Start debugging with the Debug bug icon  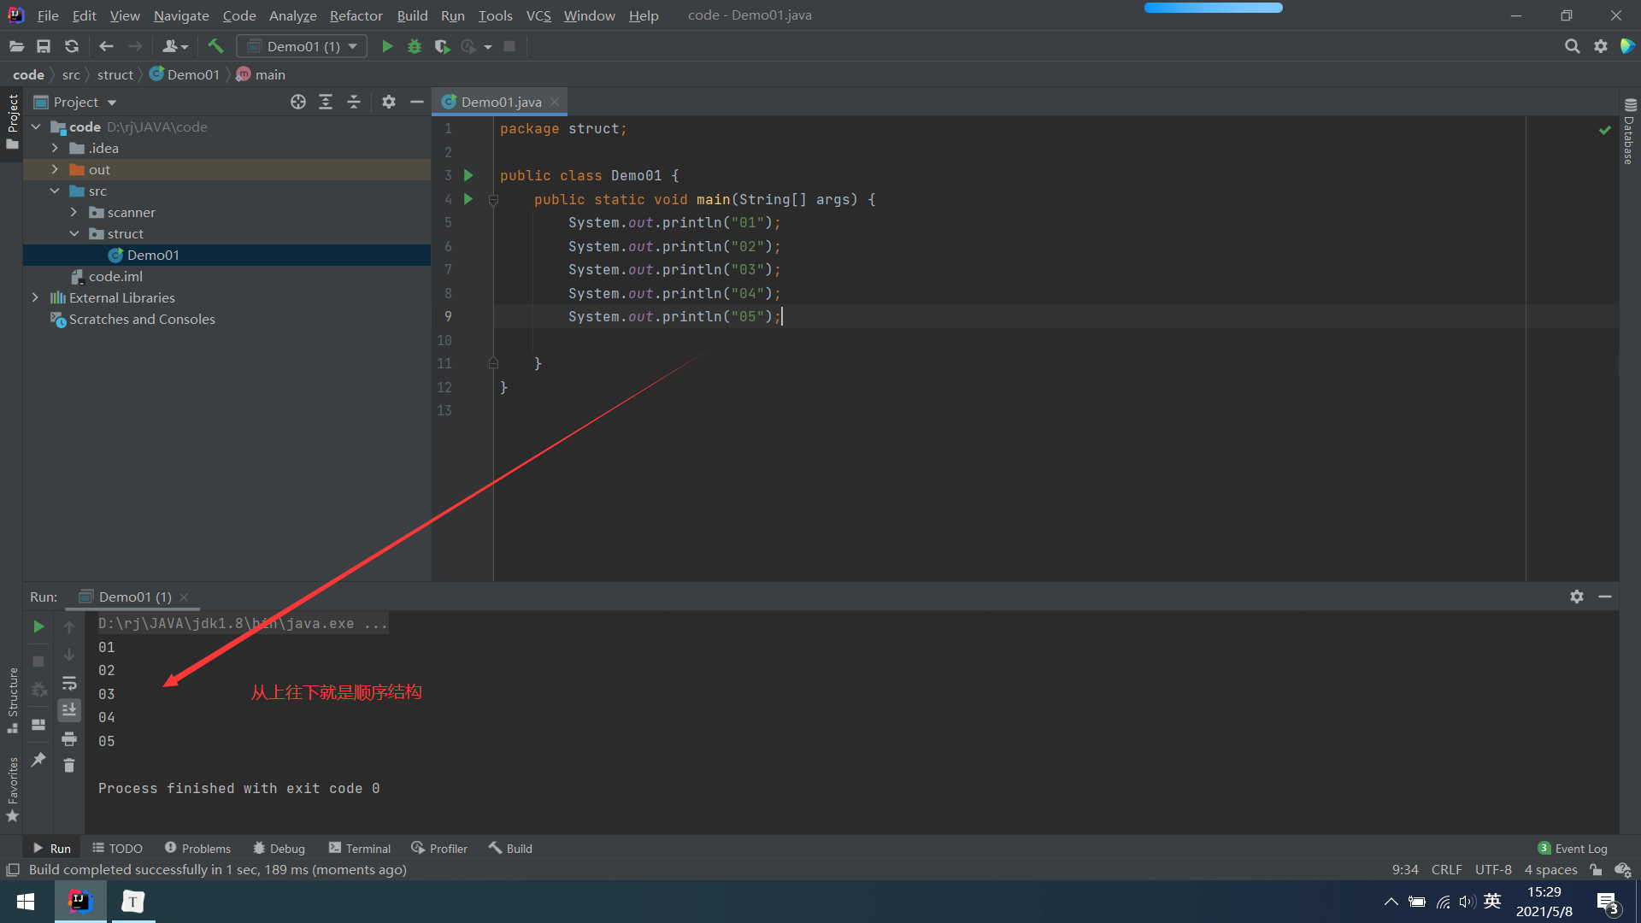(415, 46)
